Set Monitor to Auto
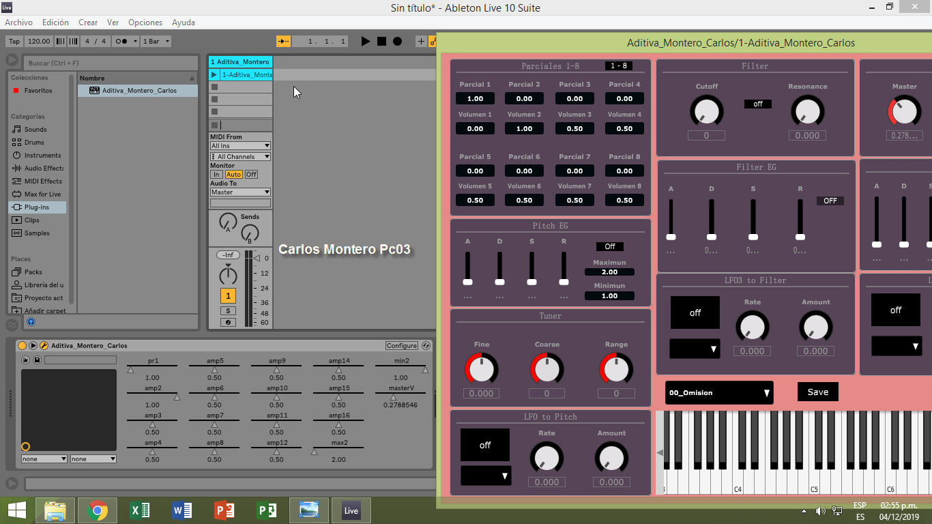The image size is (932, 524). pyautogui.click(x=233, y=174)
